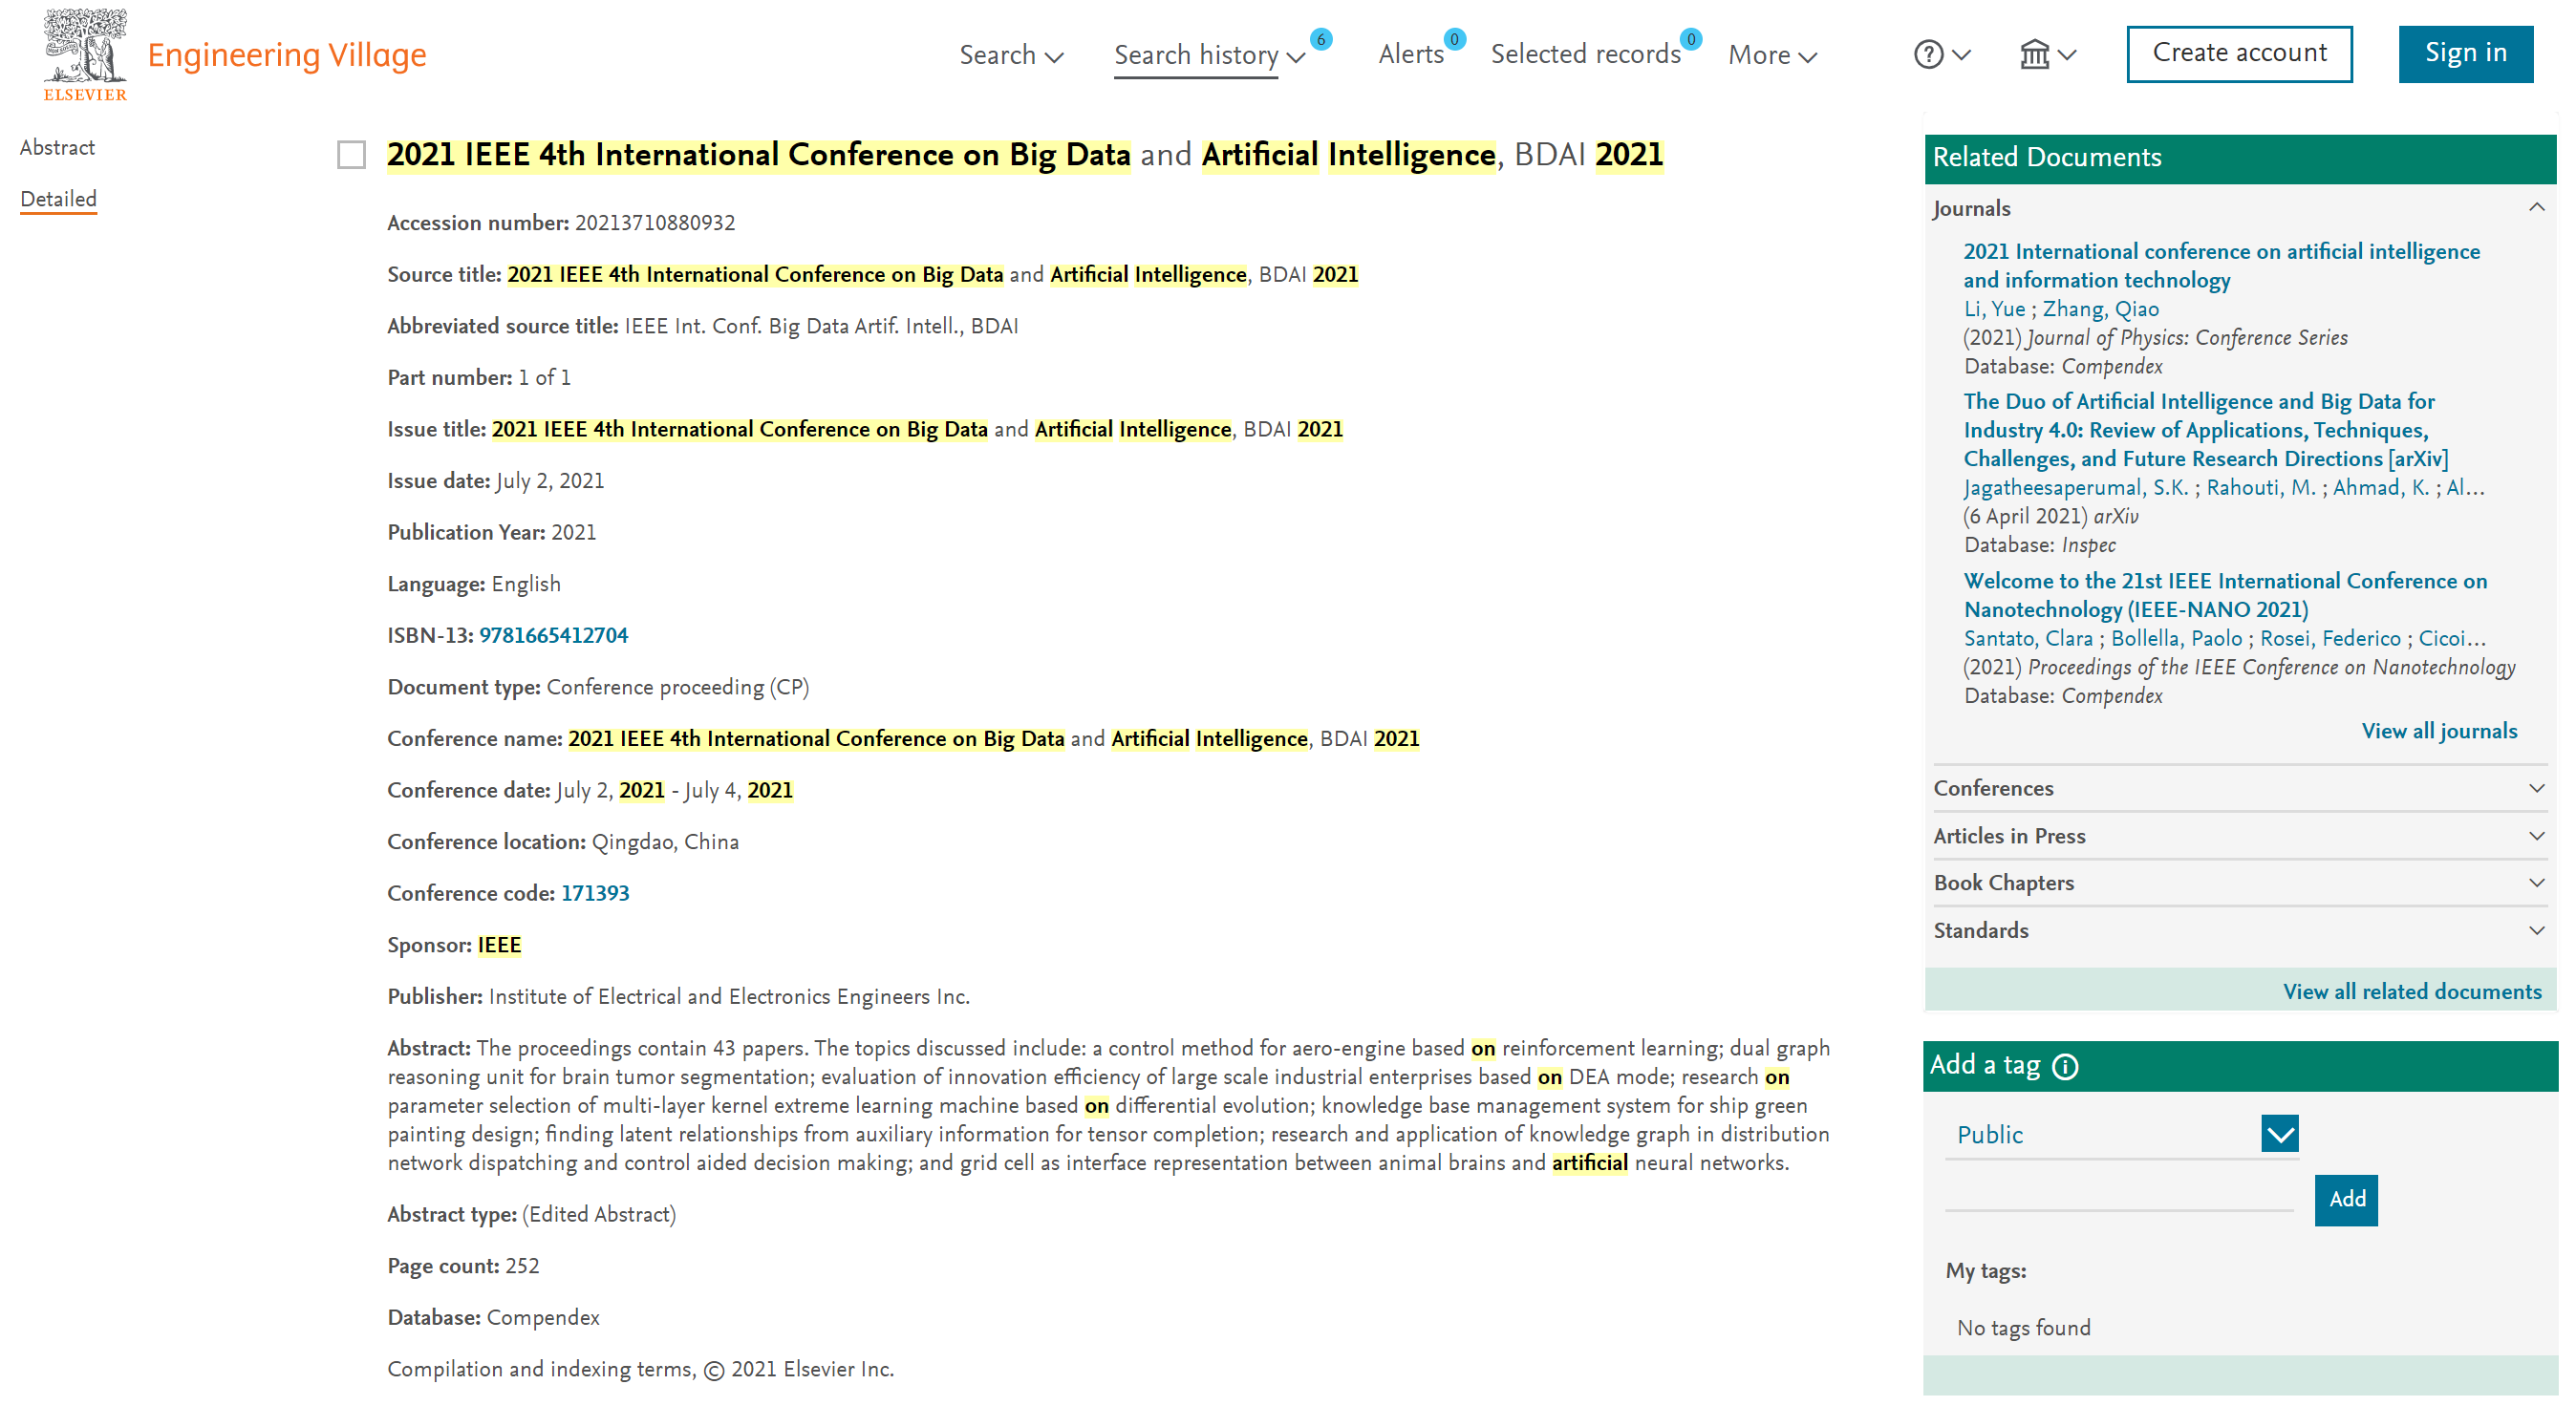Click the Selected records count badge
This screenshot has height=1406, width=2576.
pyautogui.click(x=1690, y=39)
